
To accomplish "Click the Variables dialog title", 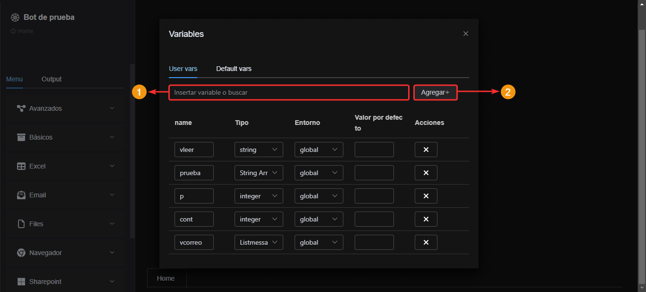I will pos(186,34).
